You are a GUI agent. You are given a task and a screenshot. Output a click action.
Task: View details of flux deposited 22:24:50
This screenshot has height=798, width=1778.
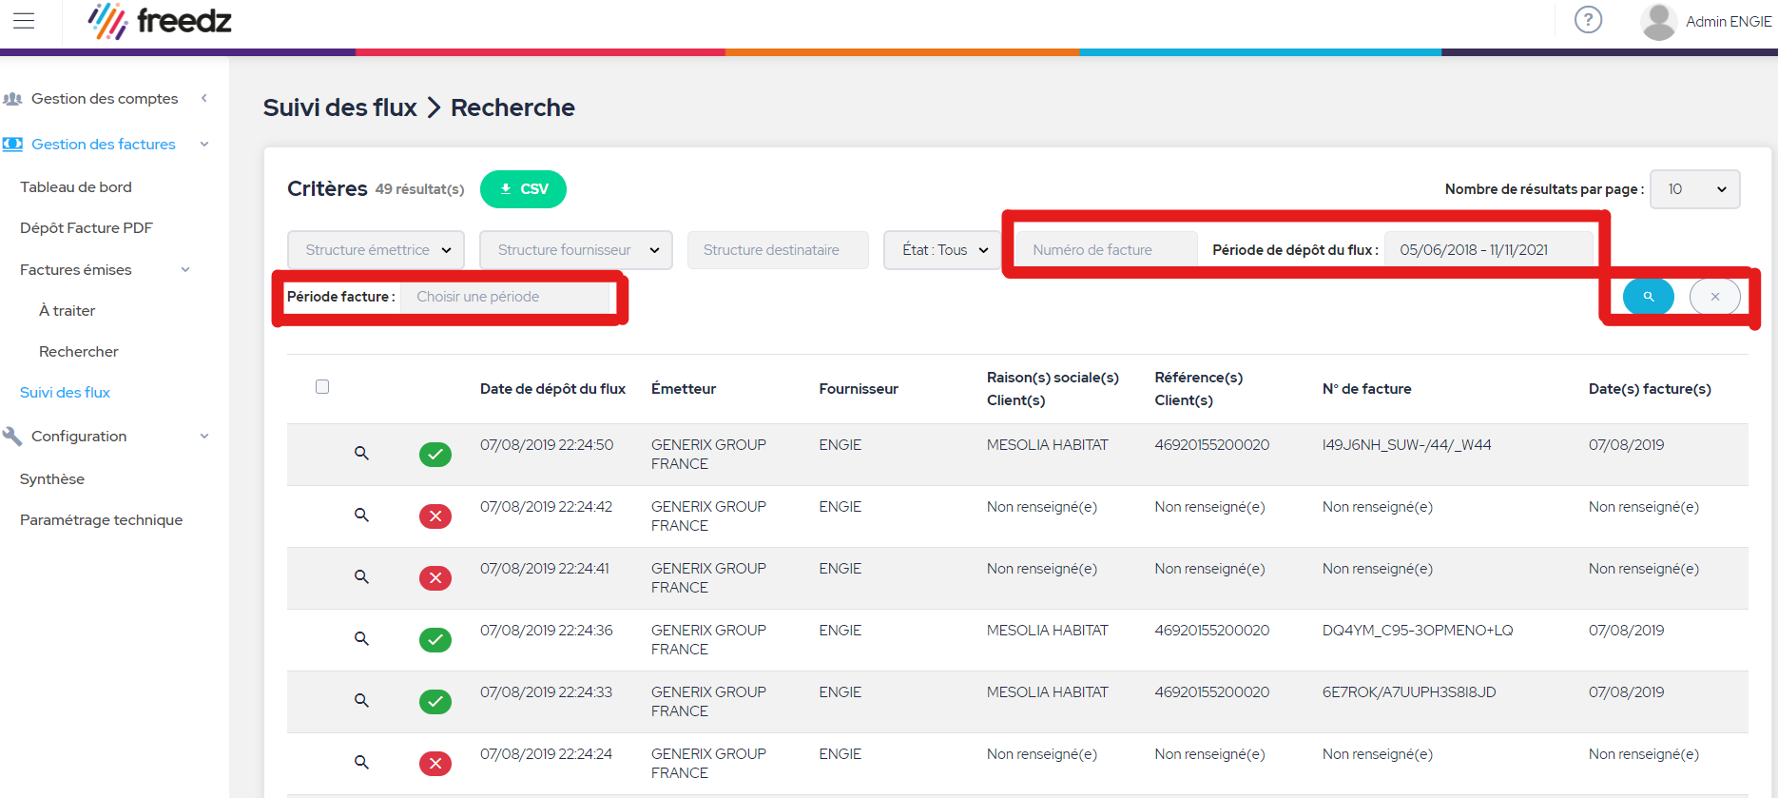point(361,454)
